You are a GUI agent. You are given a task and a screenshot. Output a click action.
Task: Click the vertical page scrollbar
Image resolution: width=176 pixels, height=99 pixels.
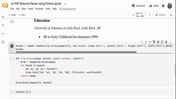tap(175, 70)
